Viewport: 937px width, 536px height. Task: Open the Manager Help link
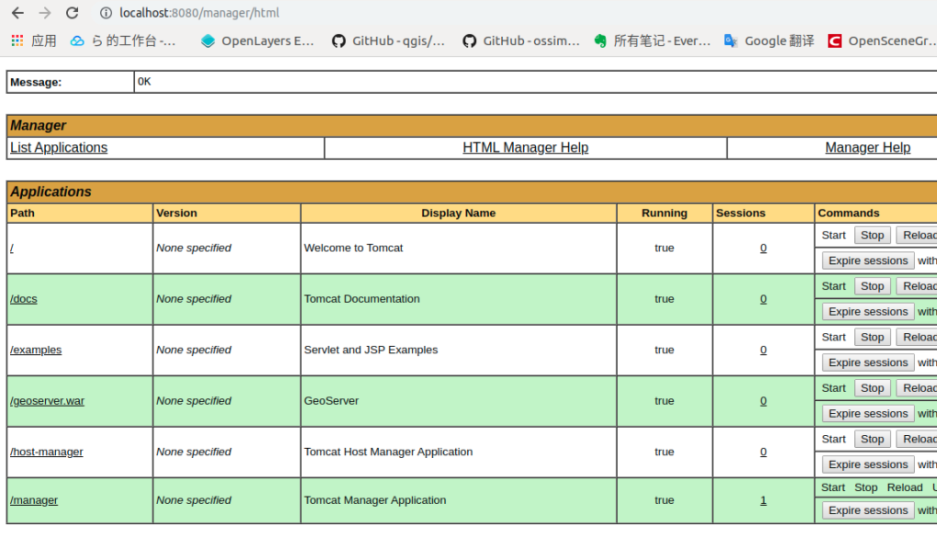pos(867,148)
